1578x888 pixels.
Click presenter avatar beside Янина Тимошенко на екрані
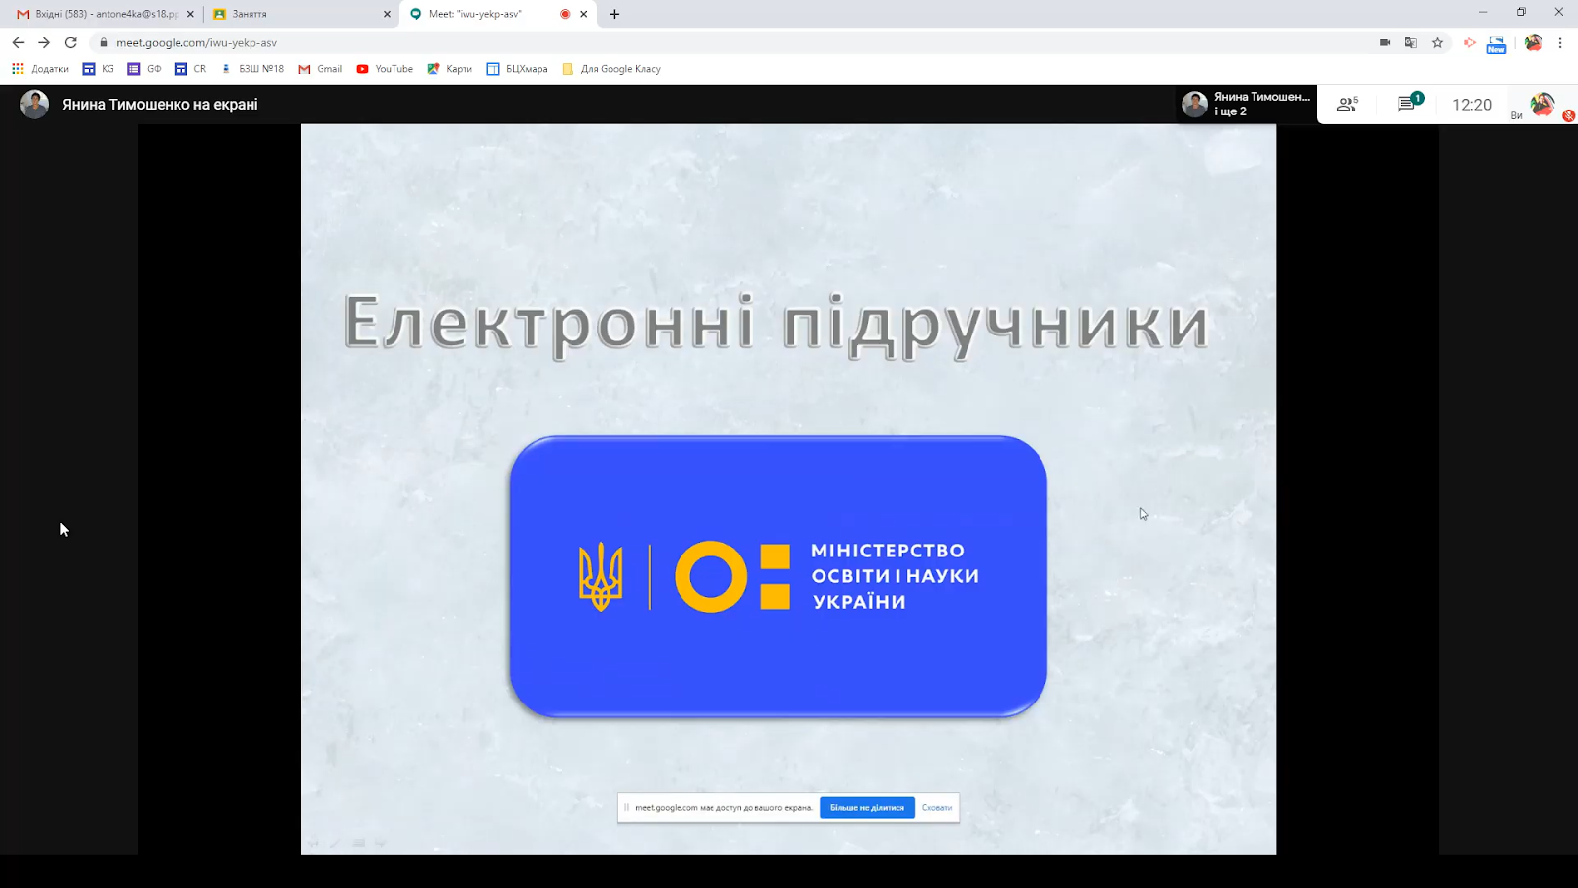tap(35, 104)
